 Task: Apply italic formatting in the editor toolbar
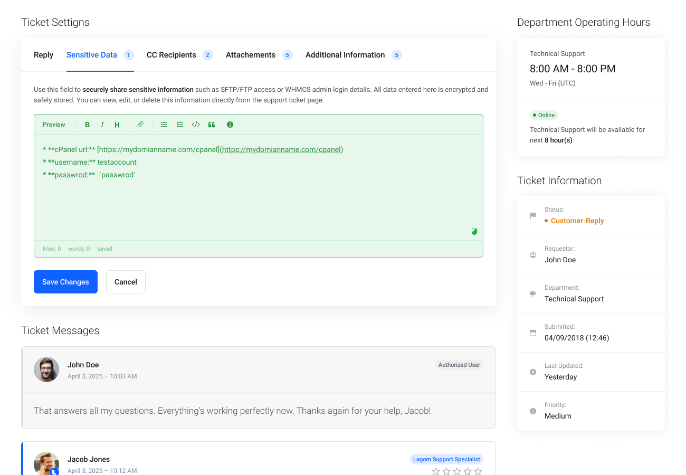click(102, 125)
